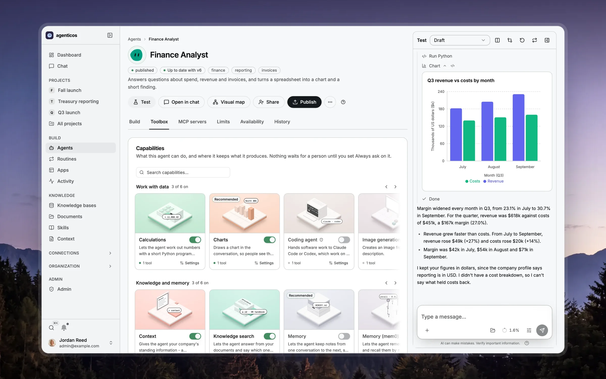
Task: Turn off the Charts toggle
Action: coord(269,240)
